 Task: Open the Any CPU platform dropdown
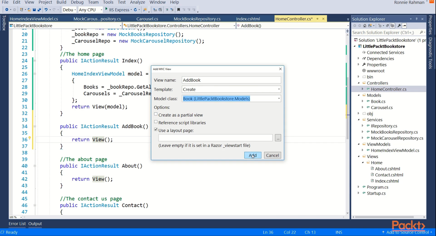[90, 10]
